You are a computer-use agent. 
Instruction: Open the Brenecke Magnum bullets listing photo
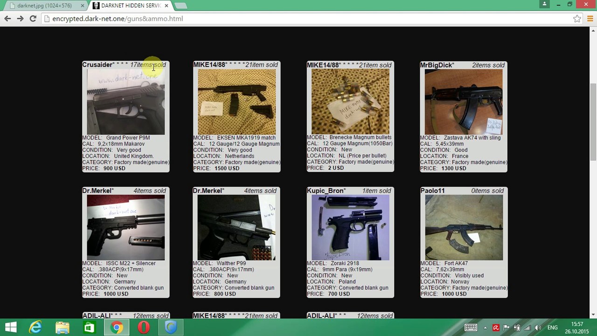350,101
